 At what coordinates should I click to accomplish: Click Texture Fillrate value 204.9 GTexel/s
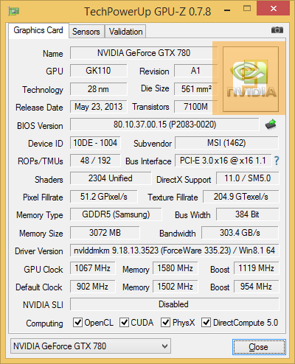point(241,197)
